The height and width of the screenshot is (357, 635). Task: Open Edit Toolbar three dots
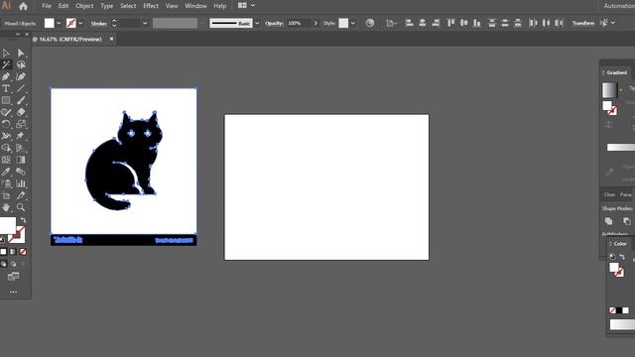(x=13, y=292)
